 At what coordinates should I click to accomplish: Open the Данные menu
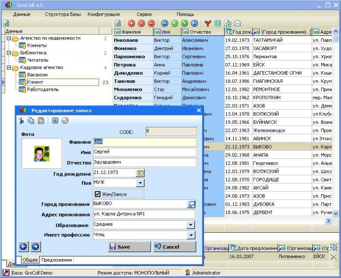point(22,15)
